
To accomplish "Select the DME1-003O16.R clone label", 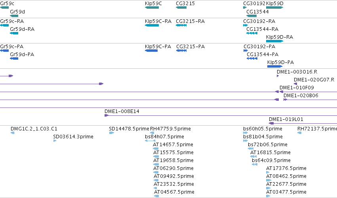I will (x=297, y=72).
